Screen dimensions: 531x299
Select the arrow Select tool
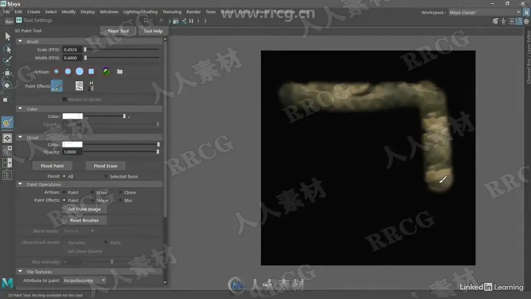[x=7, y=36]
